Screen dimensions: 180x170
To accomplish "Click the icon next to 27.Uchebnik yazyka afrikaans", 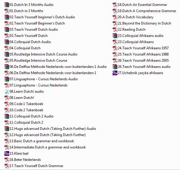I will click(115, 73).
